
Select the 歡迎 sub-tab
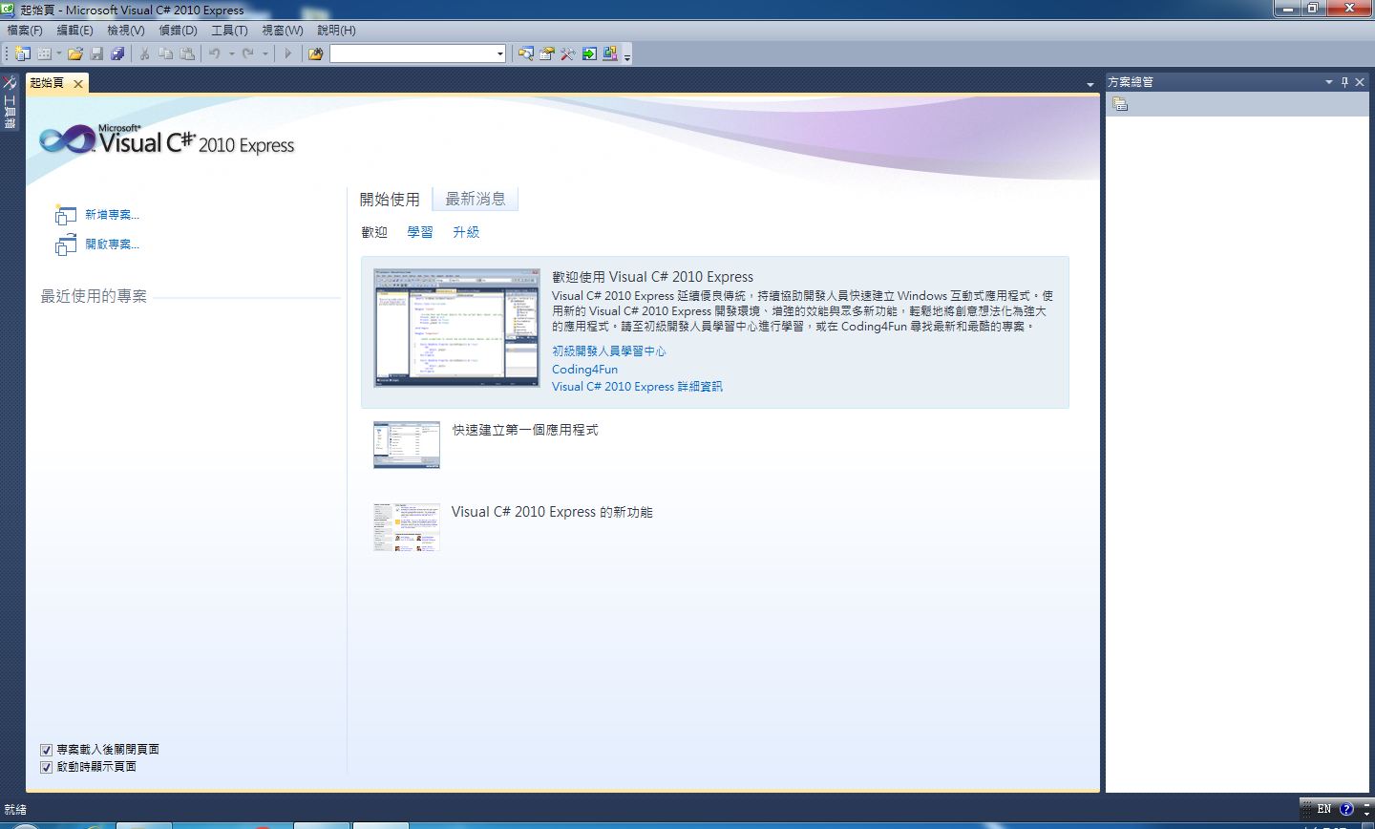374,232
